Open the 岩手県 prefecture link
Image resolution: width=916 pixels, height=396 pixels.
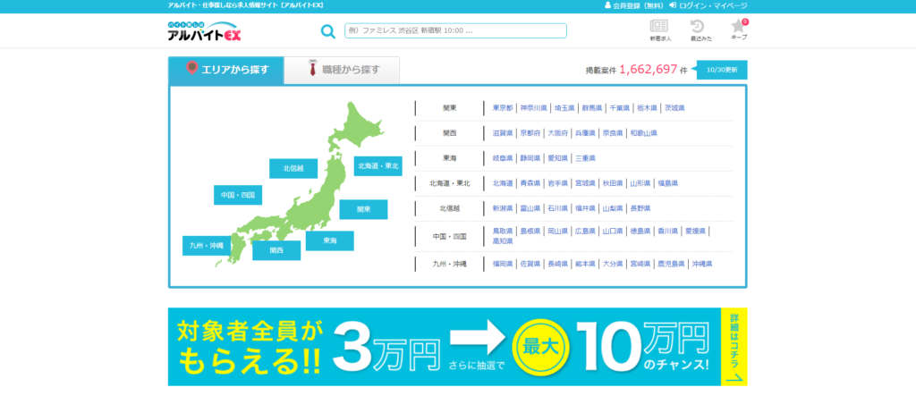click(557, 183)
